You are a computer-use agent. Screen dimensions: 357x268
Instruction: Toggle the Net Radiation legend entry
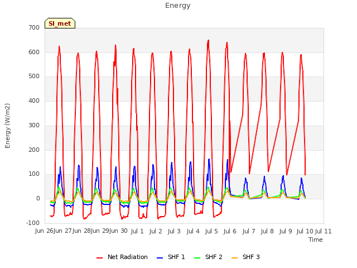(x=122, y=257)
